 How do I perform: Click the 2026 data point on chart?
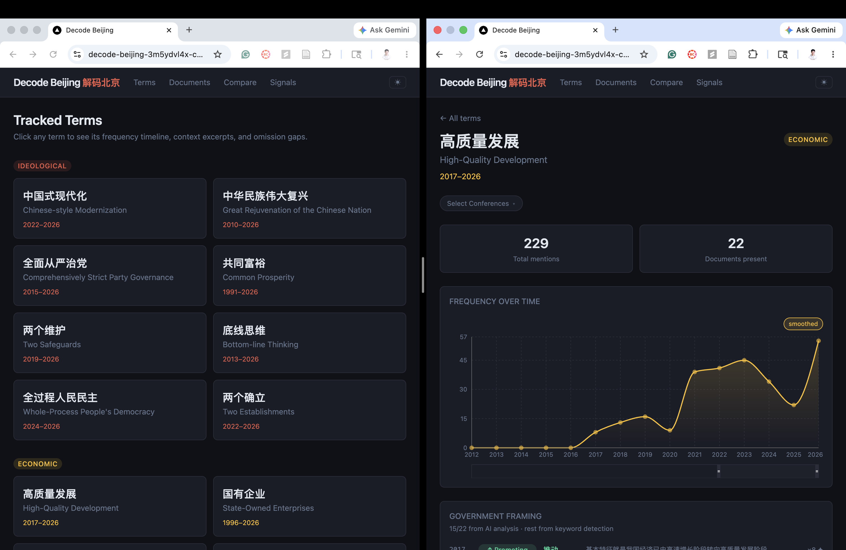tap(818, 341)
